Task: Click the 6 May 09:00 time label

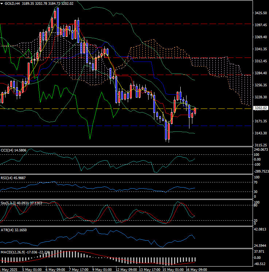Action: pyautogui.click(x=55, y=270)
